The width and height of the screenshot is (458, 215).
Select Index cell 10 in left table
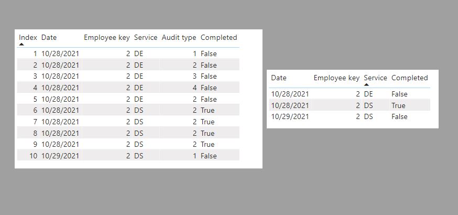tap(34, 156)
